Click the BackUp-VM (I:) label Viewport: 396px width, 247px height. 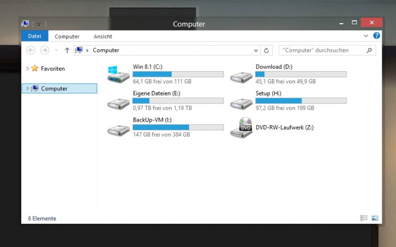[152, 120]
